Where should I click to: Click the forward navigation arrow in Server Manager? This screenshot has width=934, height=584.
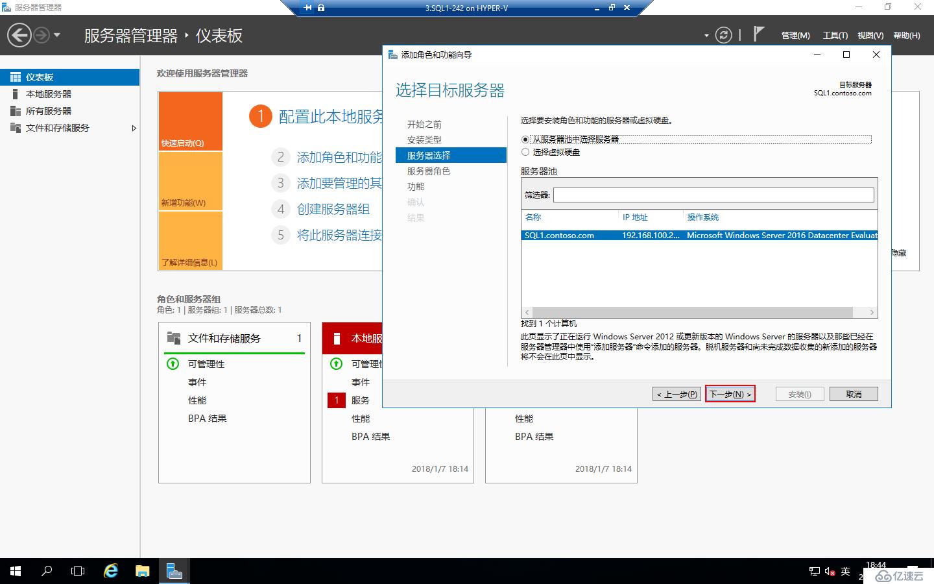pos(42,35)
